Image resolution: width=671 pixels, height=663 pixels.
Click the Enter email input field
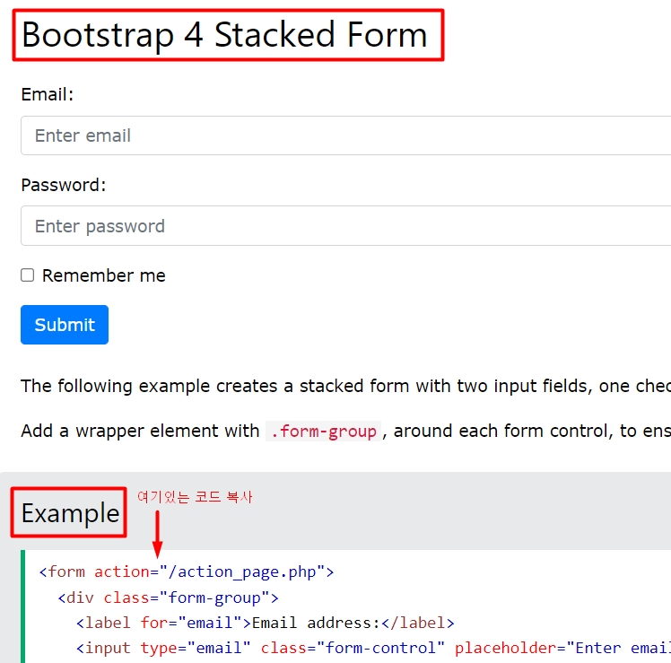(x=345, y=135)
